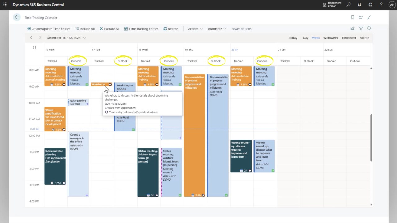397x223 pixels.
Task: Click Dynamics 365 Business Central title
Action: (x=38, y=5)
